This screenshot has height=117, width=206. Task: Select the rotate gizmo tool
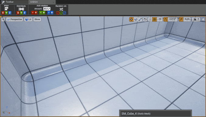(136, 19)
